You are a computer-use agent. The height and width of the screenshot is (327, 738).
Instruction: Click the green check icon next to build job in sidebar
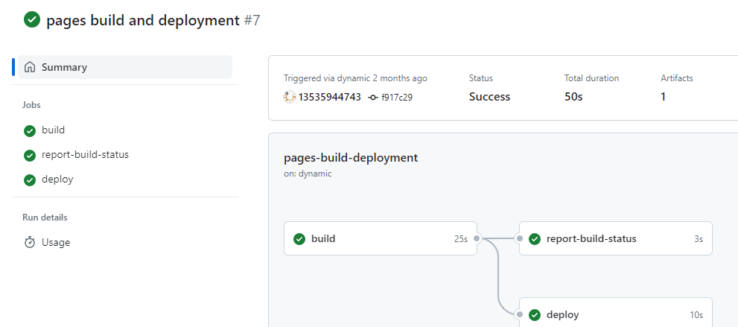pyautogui.click(x=30, y=131)
